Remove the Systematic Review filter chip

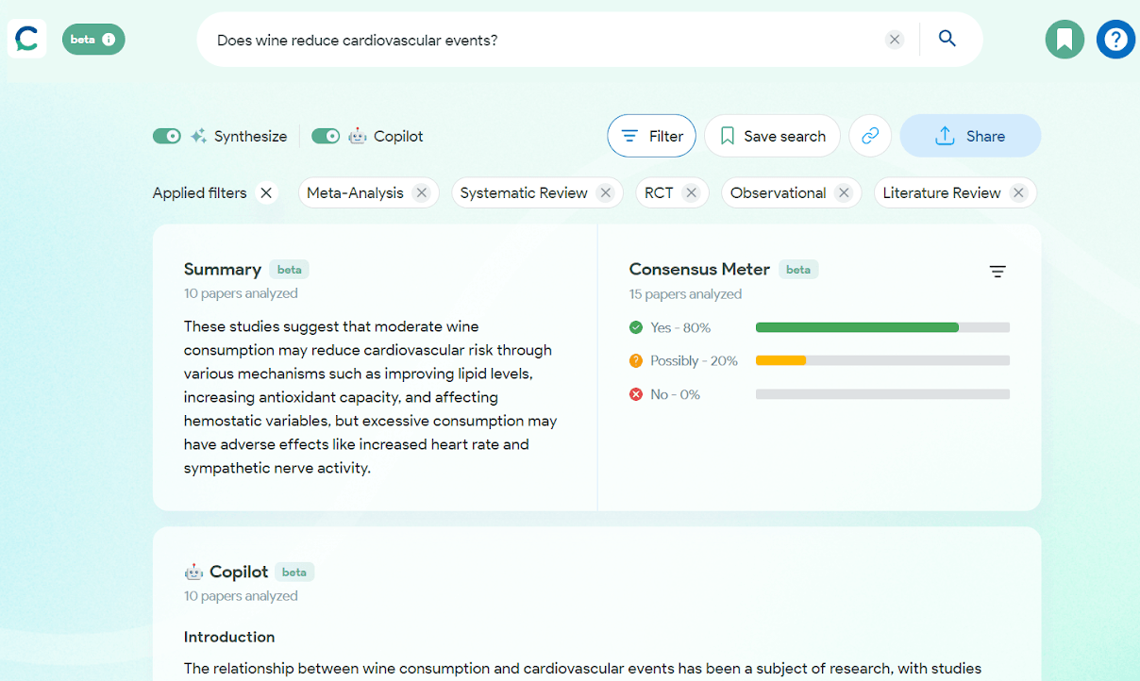[606, 192]
